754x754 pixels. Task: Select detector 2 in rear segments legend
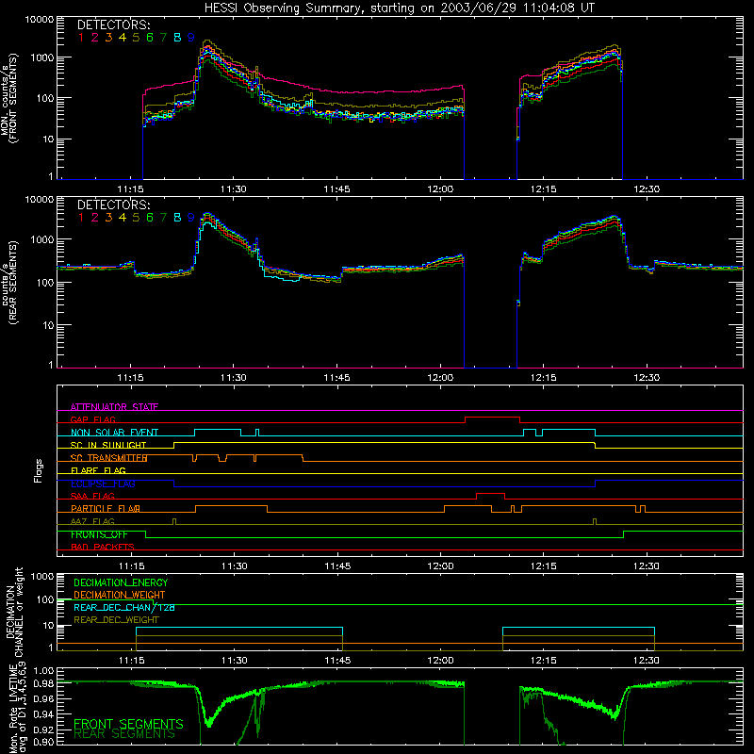(95, 218)
